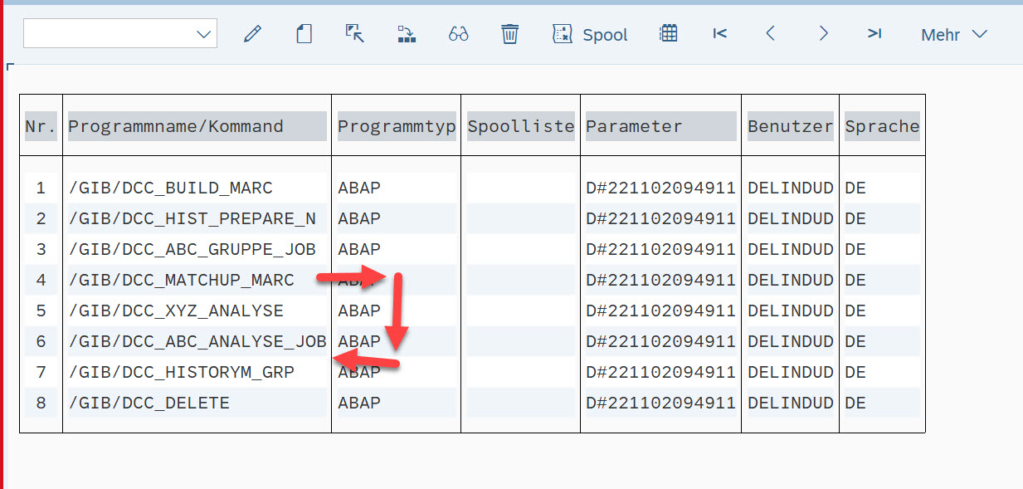This screenshot has height=489, width=1023.
Task: Open the Spool list button
Action: [x=590, y=34]
